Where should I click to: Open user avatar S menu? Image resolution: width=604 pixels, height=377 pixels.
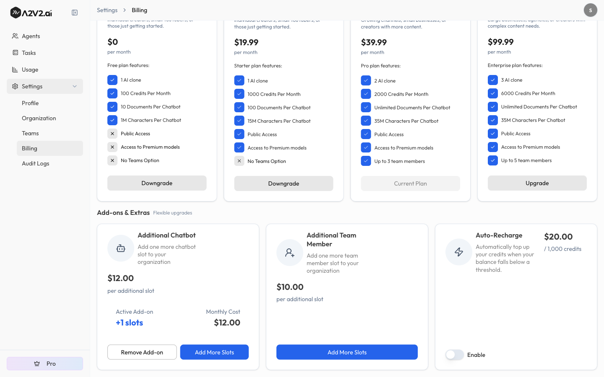(590, 10)
